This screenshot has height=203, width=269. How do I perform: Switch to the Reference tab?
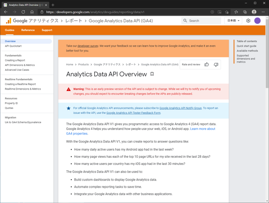click(x=28, y=30)
